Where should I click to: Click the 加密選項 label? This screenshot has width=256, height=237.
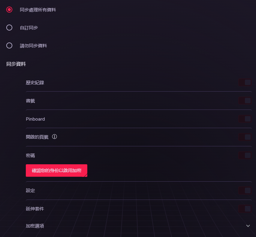click(35, 226)
